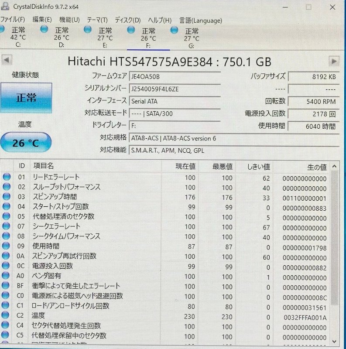
Task: Click status orb of row C2 温度
Action: coord(5,315)
